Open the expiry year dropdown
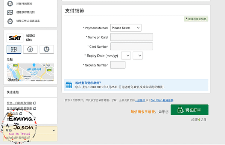Image resolution: width=225 pixels, height=145 pixels. [x=138, y=56]
